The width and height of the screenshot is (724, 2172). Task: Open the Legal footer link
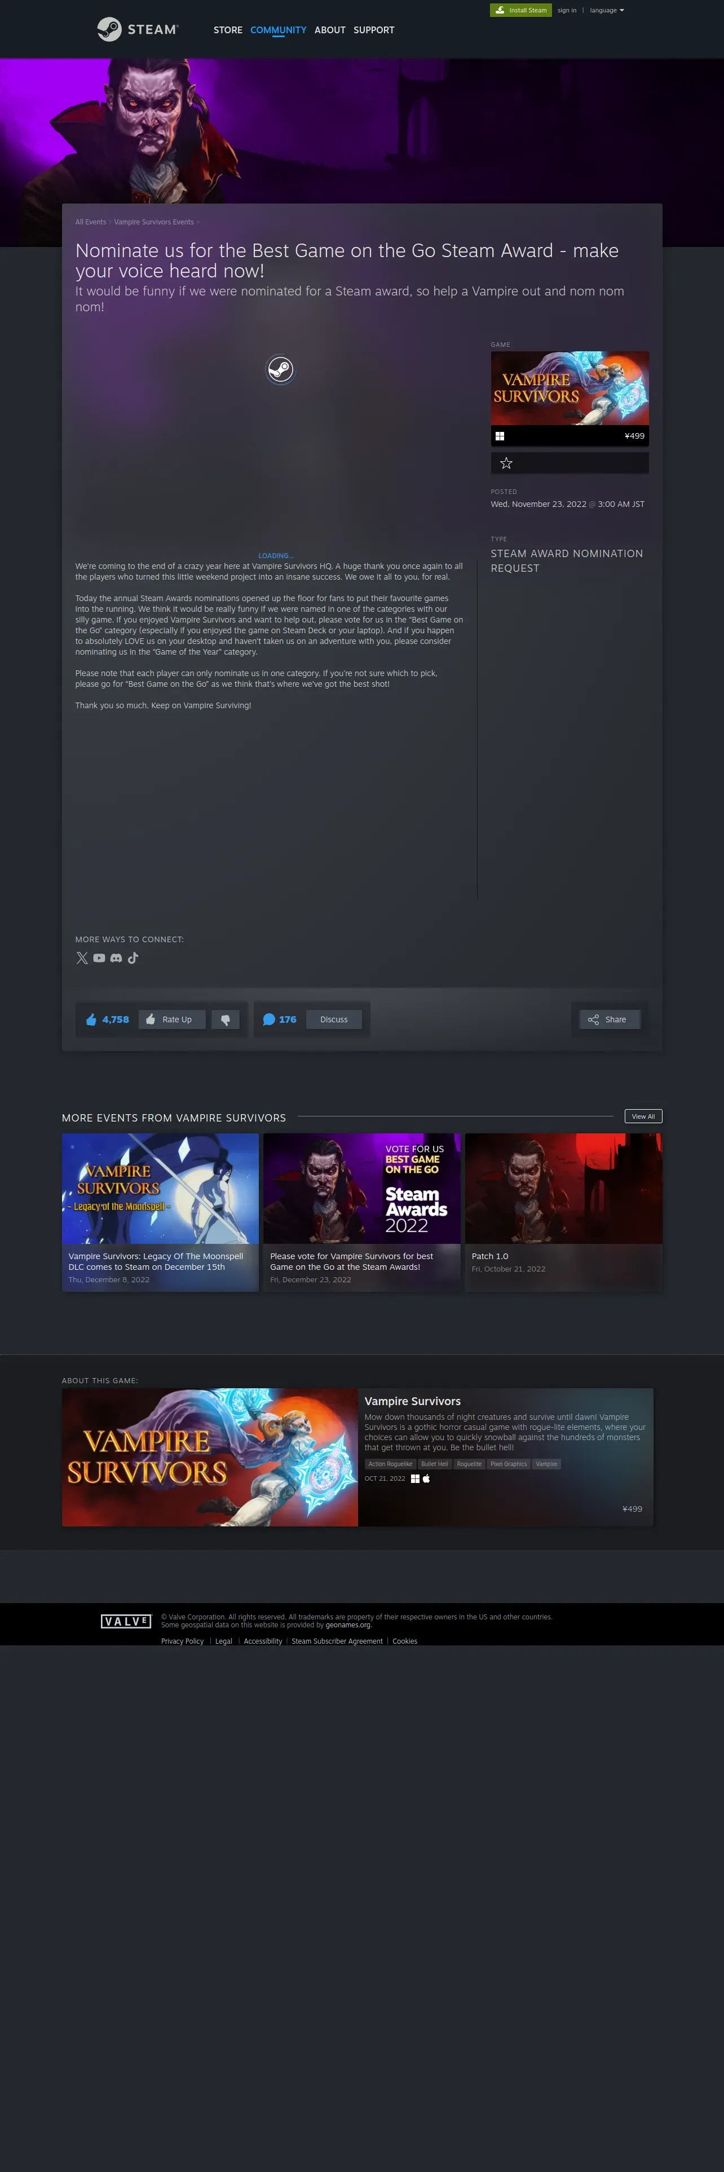coord(223,1641)
